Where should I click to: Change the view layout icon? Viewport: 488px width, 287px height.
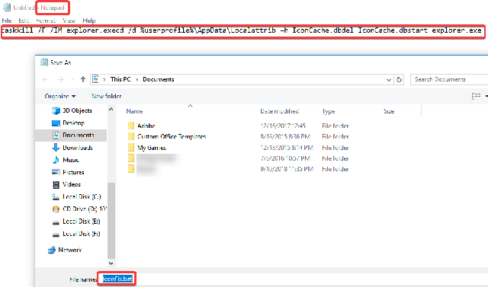pos(476,96)
